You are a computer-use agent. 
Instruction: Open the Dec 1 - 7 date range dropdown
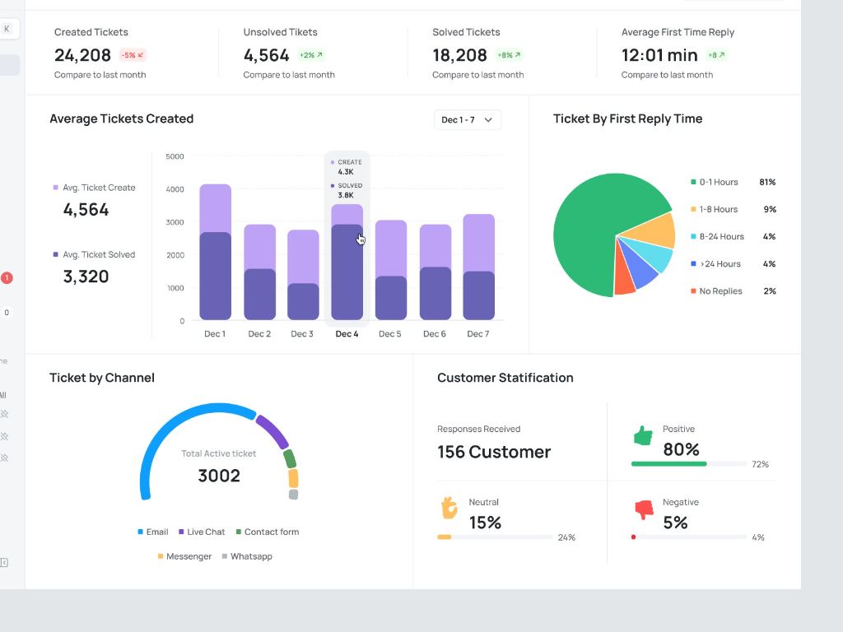(467, 120)
